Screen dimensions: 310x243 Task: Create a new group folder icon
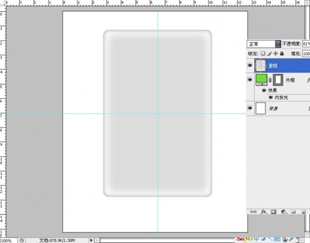293,211
